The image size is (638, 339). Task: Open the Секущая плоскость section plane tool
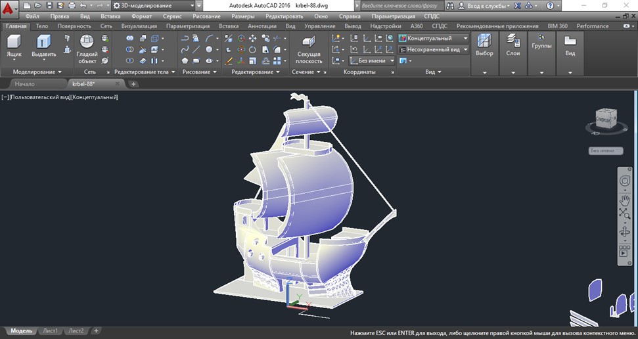click(x=309, y=51)
